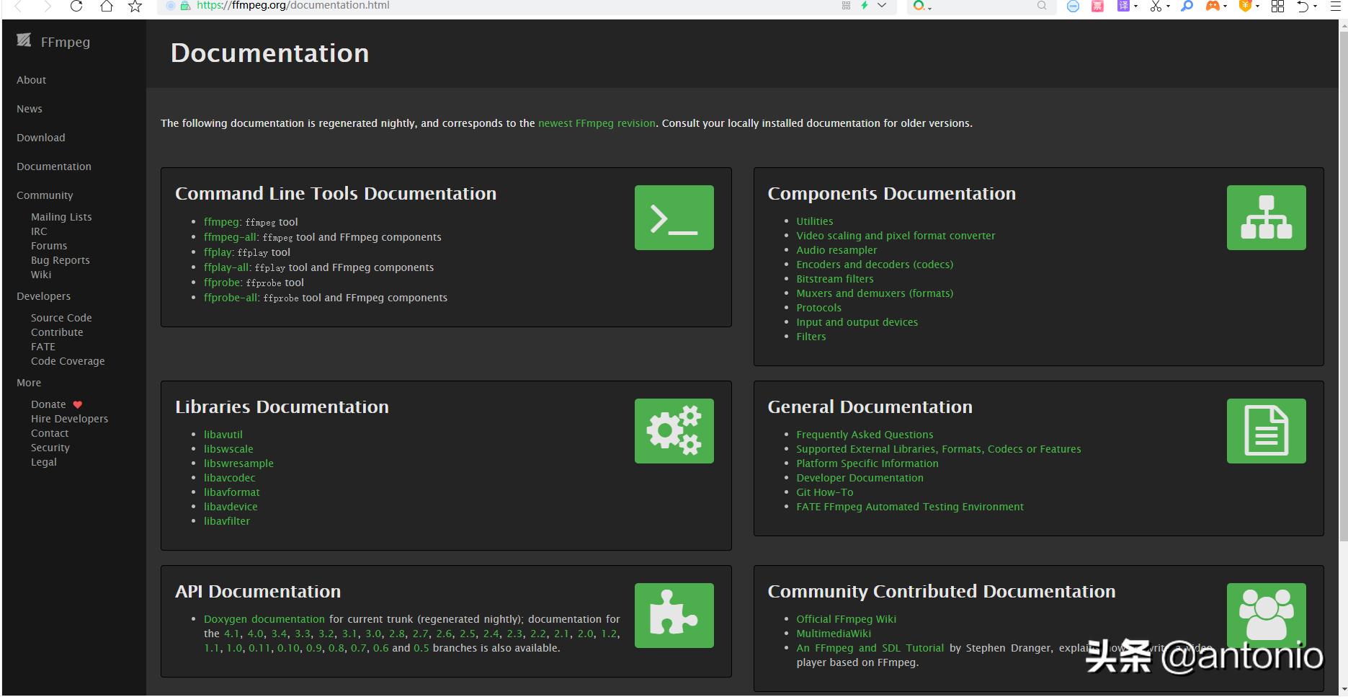This screenshot has height=697, width=1348.
Task: Open the translate tool dropdown arrow
Action: (1136, 7)
